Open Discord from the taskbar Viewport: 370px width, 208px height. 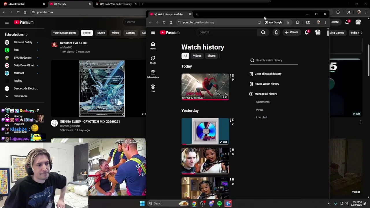pyautogui.click(x=211, y=203)
